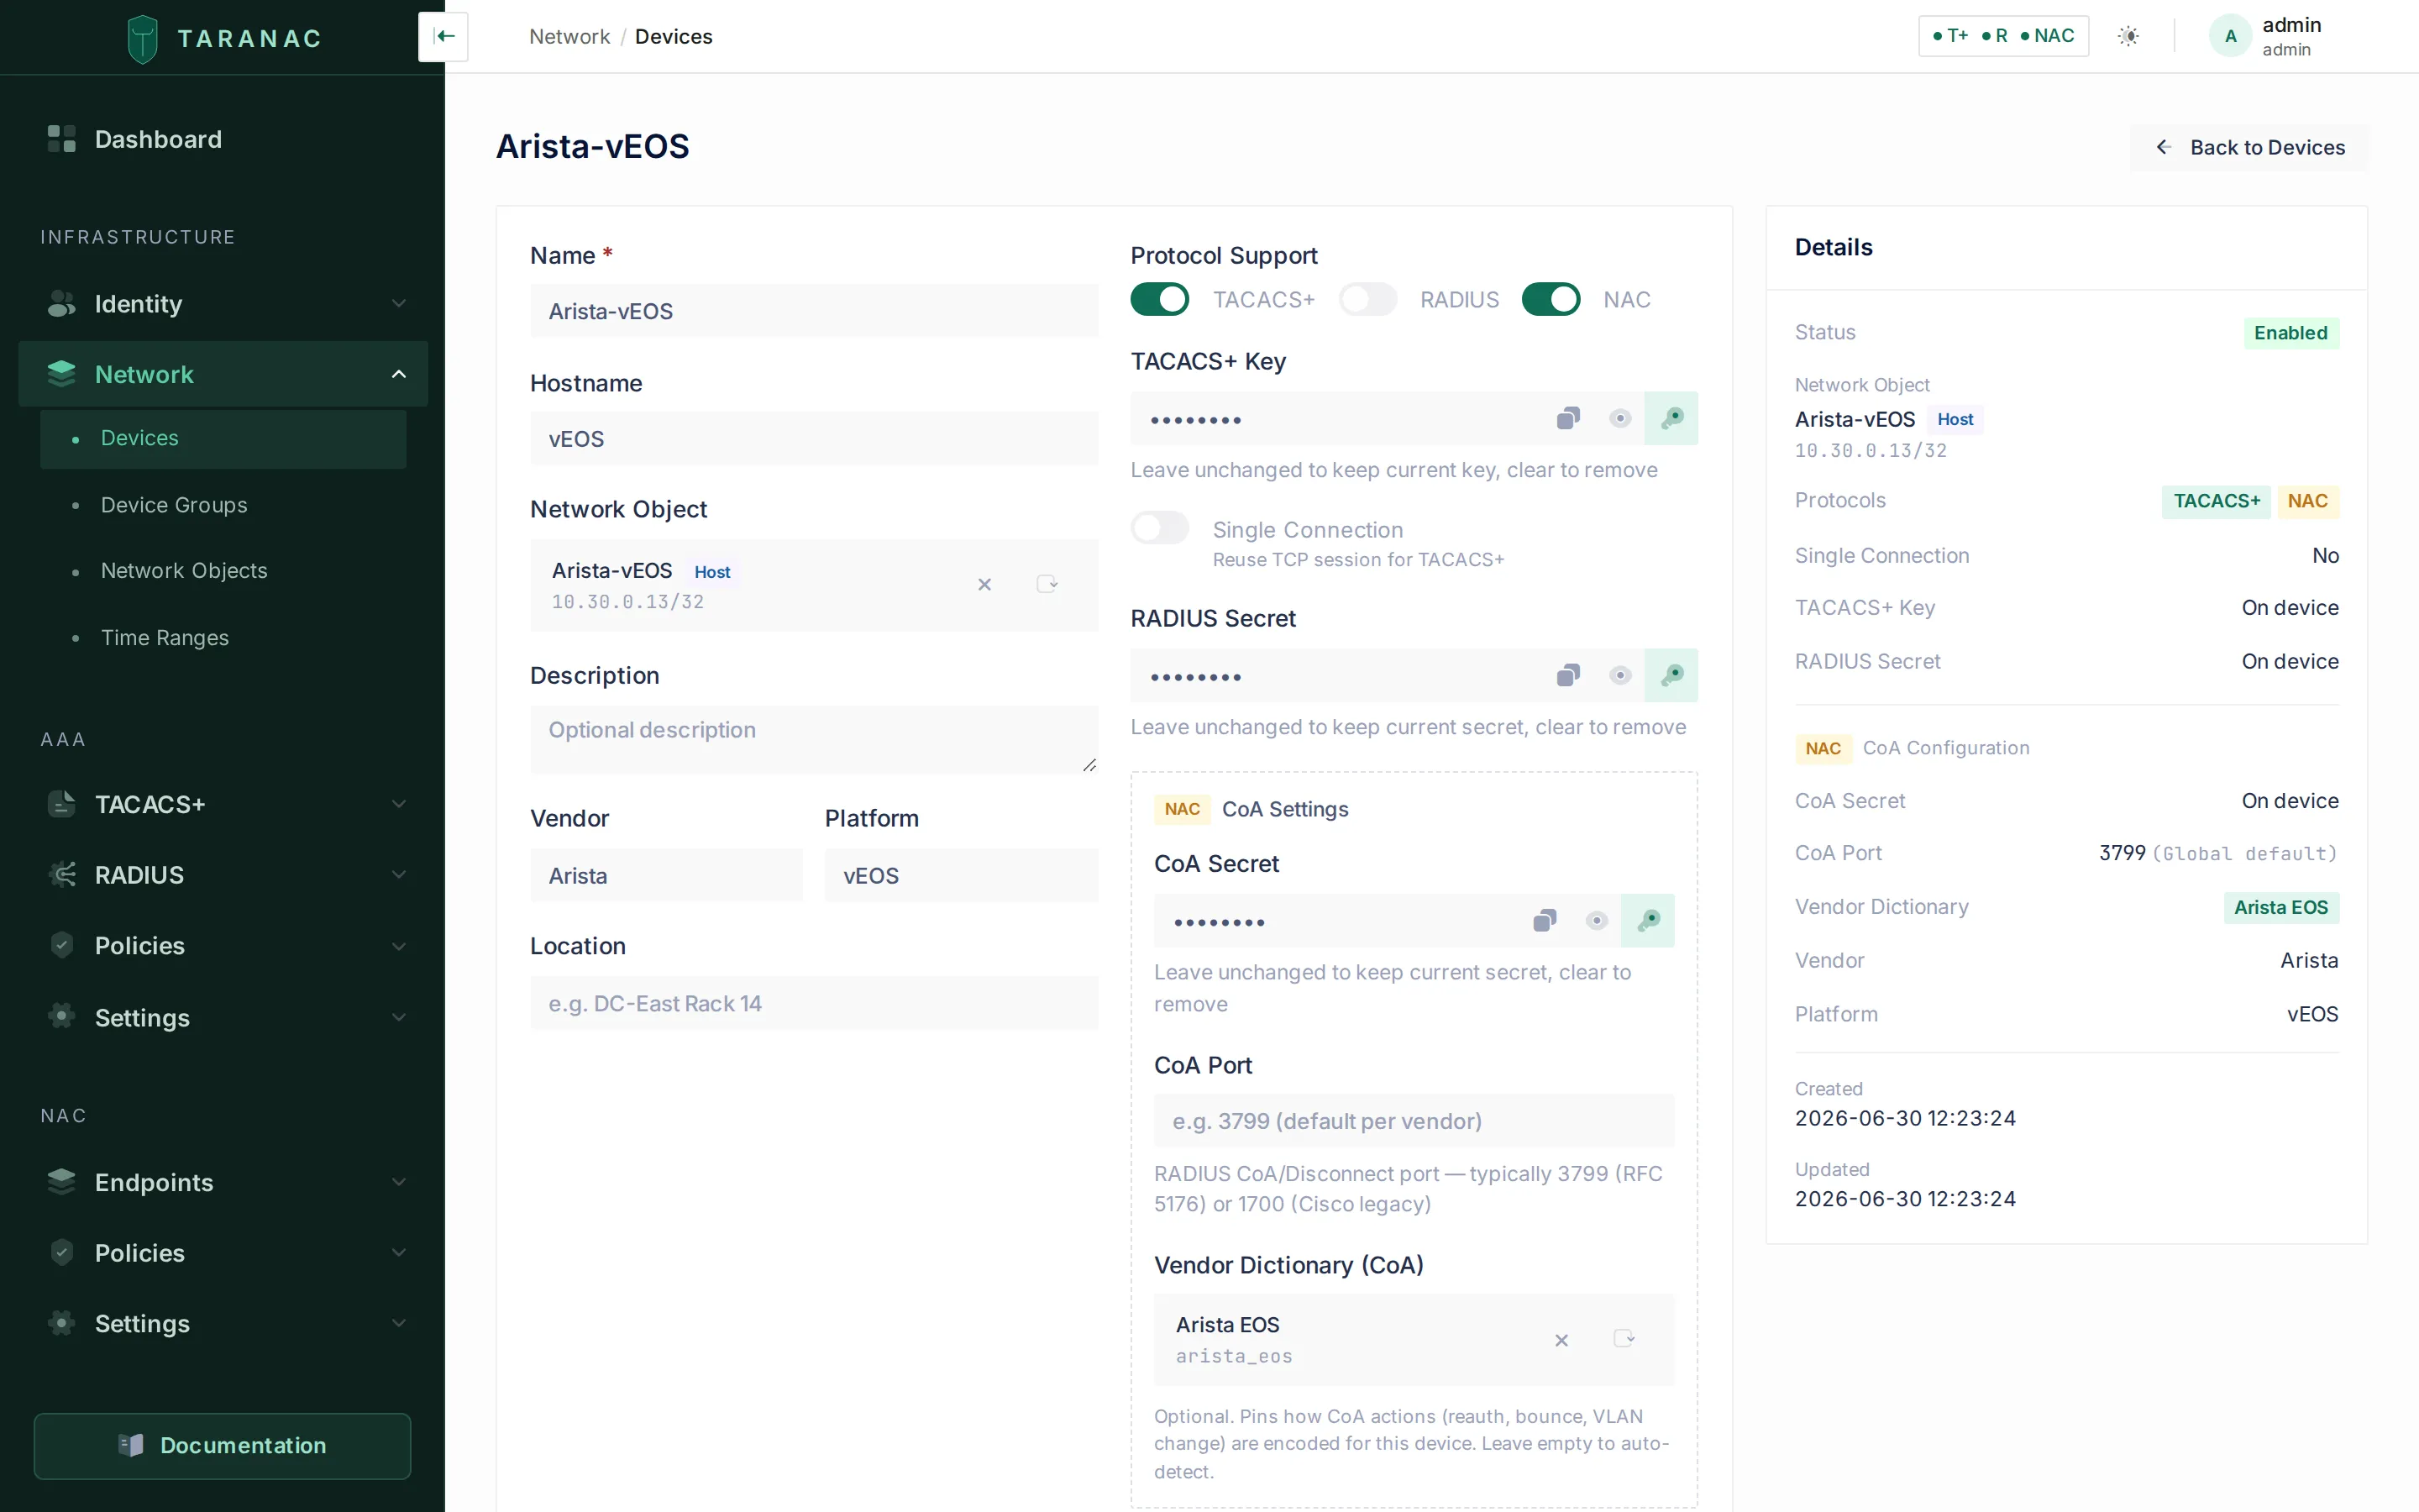Image resolution: width=2419 pixels, height=1512 pixels.
Task: Open Device Groups page
Action: coord(223,505)
